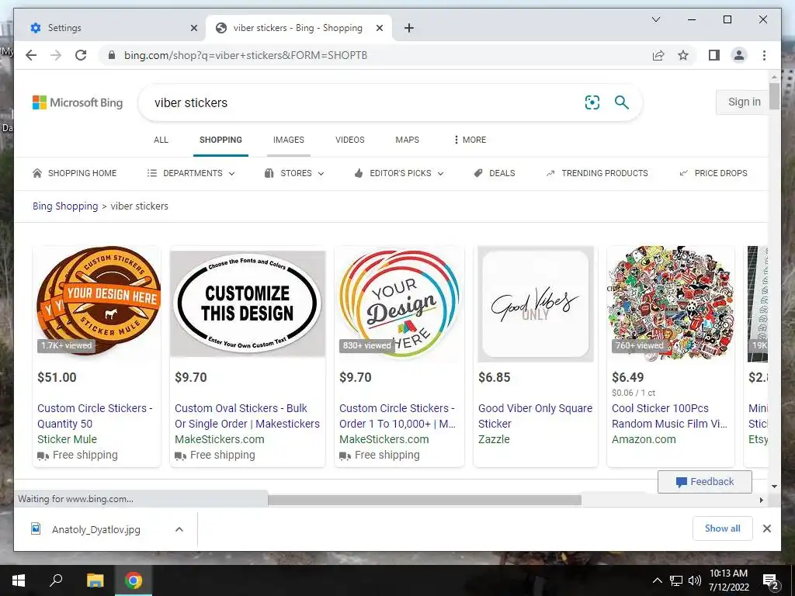
Task: Click the Amazon.com seller name
Action: click(644, 439)
